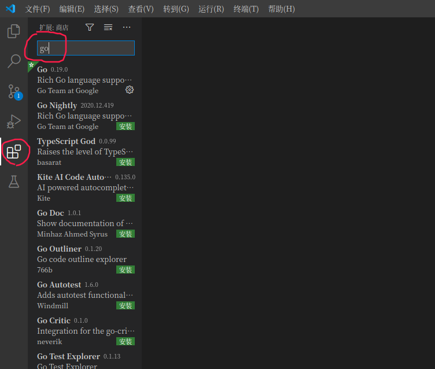Click the filter extensions funnel icon
The width and height of the screenshot is (435, 369).
tap(90, 27)
